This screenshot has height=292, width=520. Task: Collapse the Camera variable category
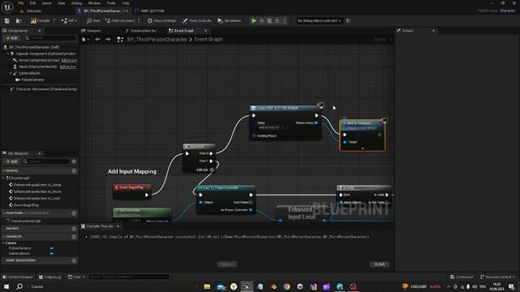click(x=3, y=243)
